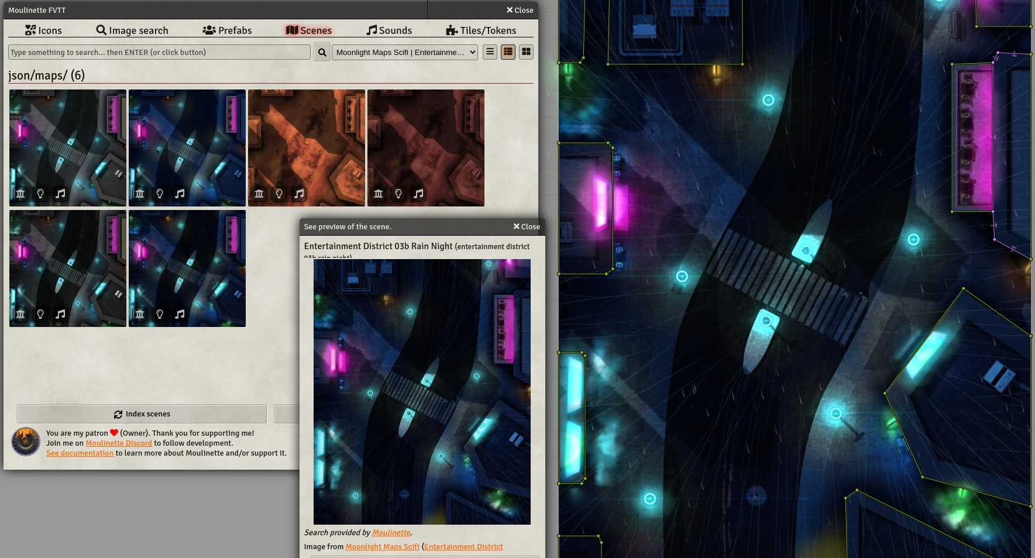
Task: Open the Icons tab in Moulinette
Action: coord(43,30)
